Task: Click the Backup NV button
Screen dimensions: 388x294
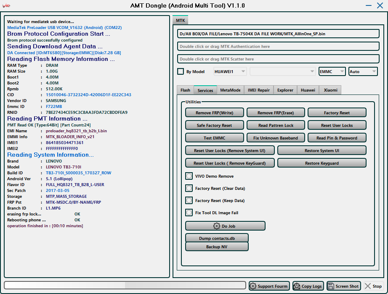Action: pos(216,247)
